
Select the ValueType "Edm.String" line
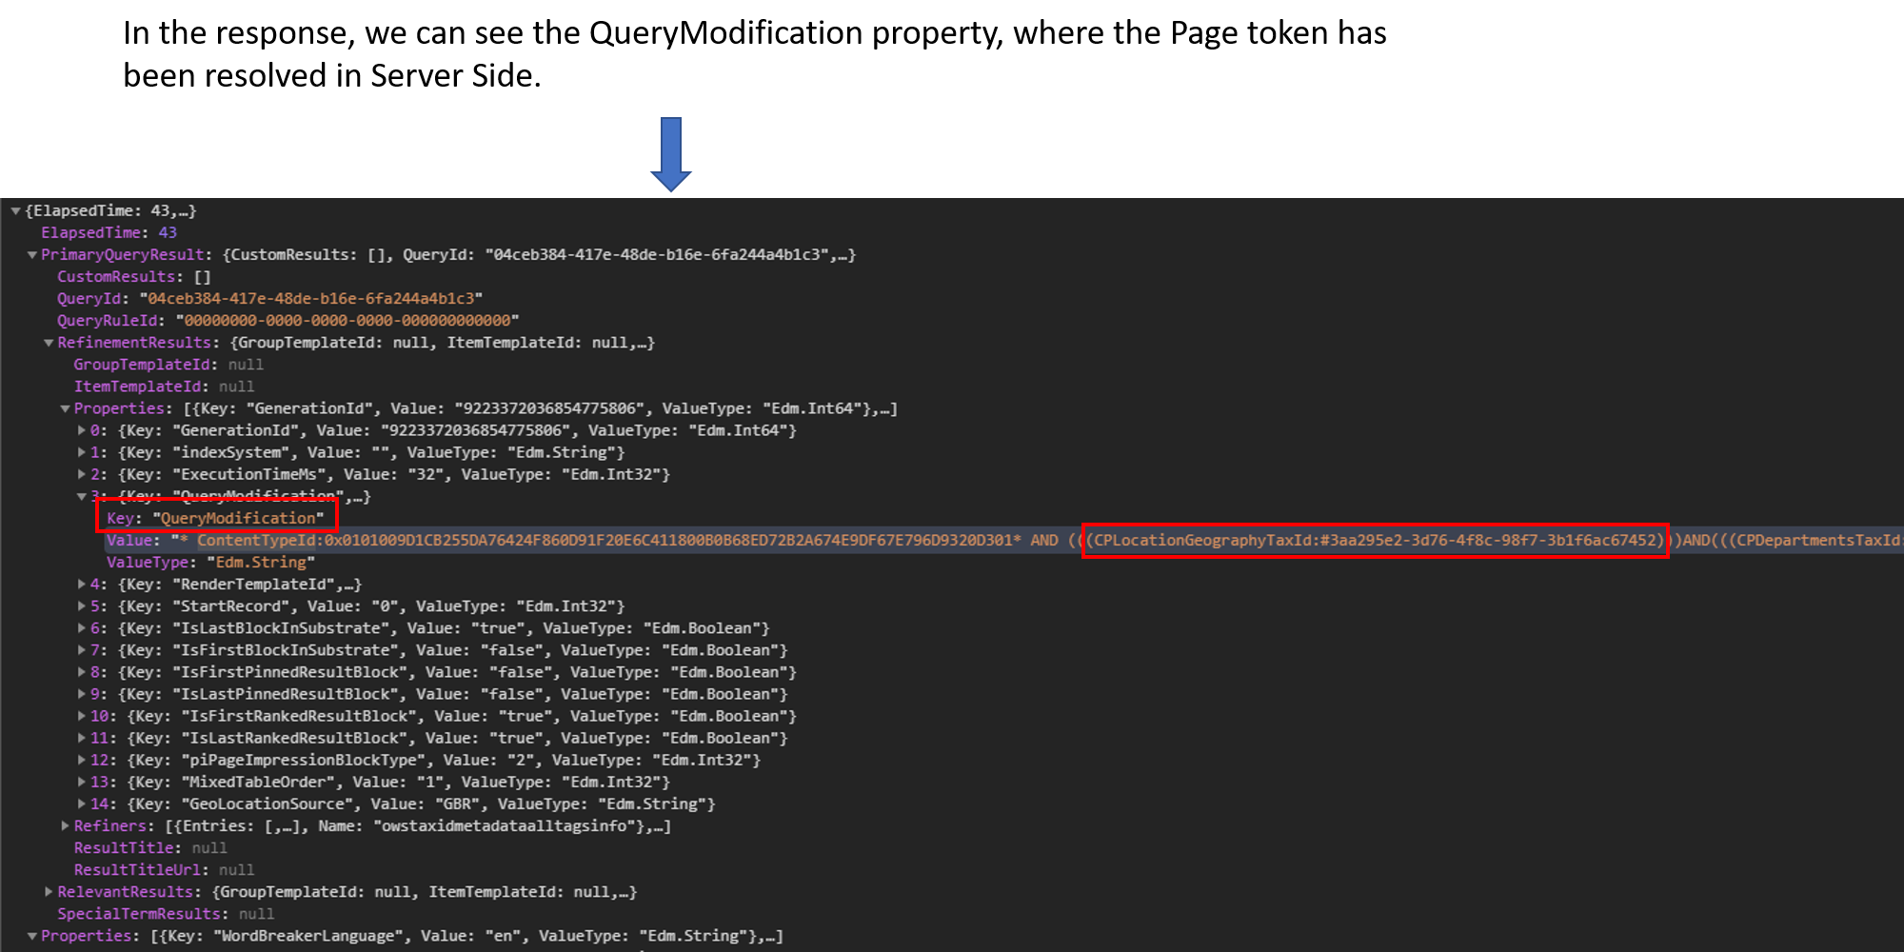(x=210, y=563)
